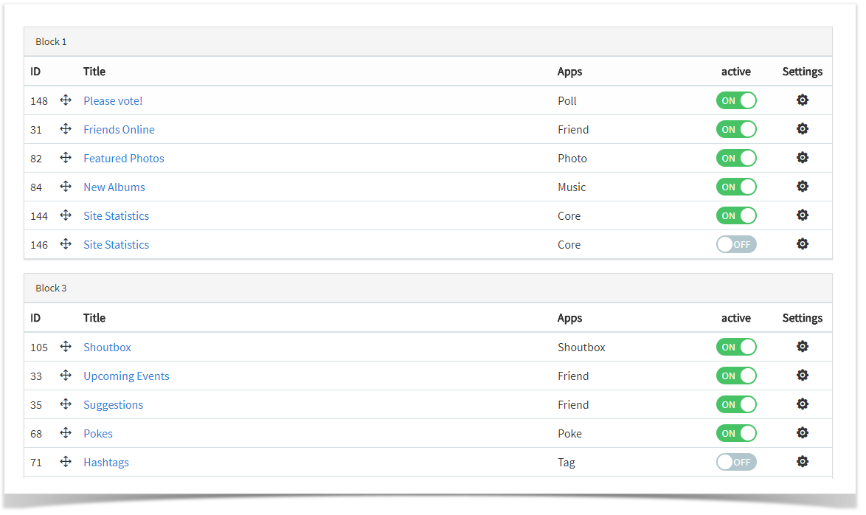Viewport: 866px width, 515px height.
Task: Open the Pokes link
Action: pos(98,433)
